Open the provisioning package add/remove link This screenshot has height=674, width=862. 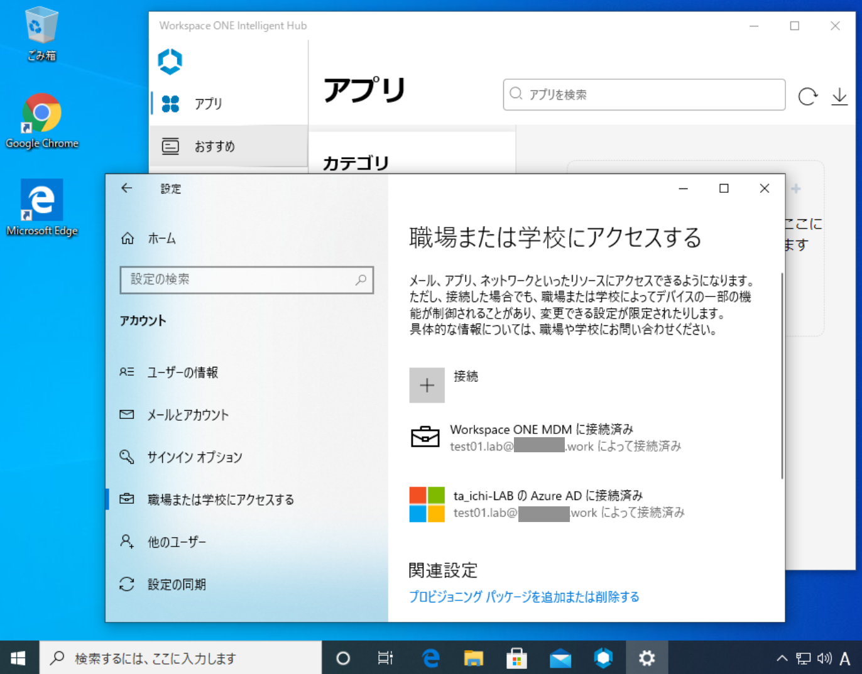[524, 596]
